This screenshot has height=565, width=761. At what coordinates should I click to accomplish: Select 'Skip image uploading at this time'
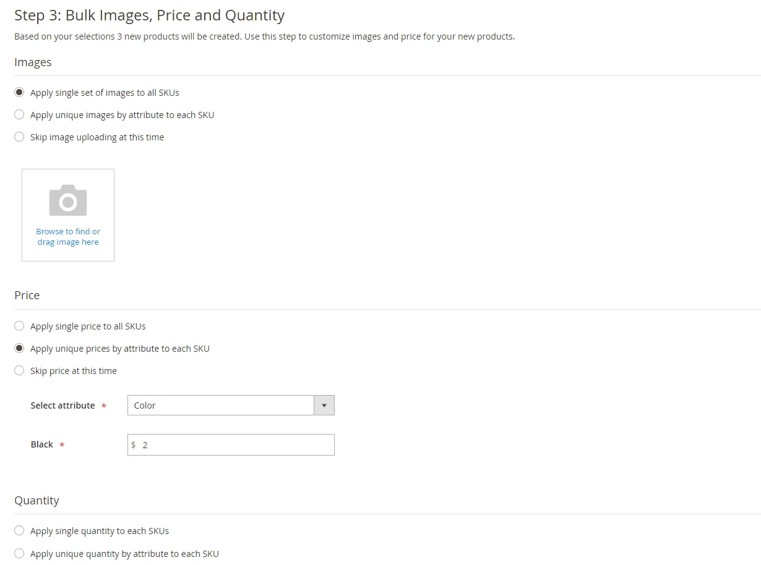click(19, 137)
